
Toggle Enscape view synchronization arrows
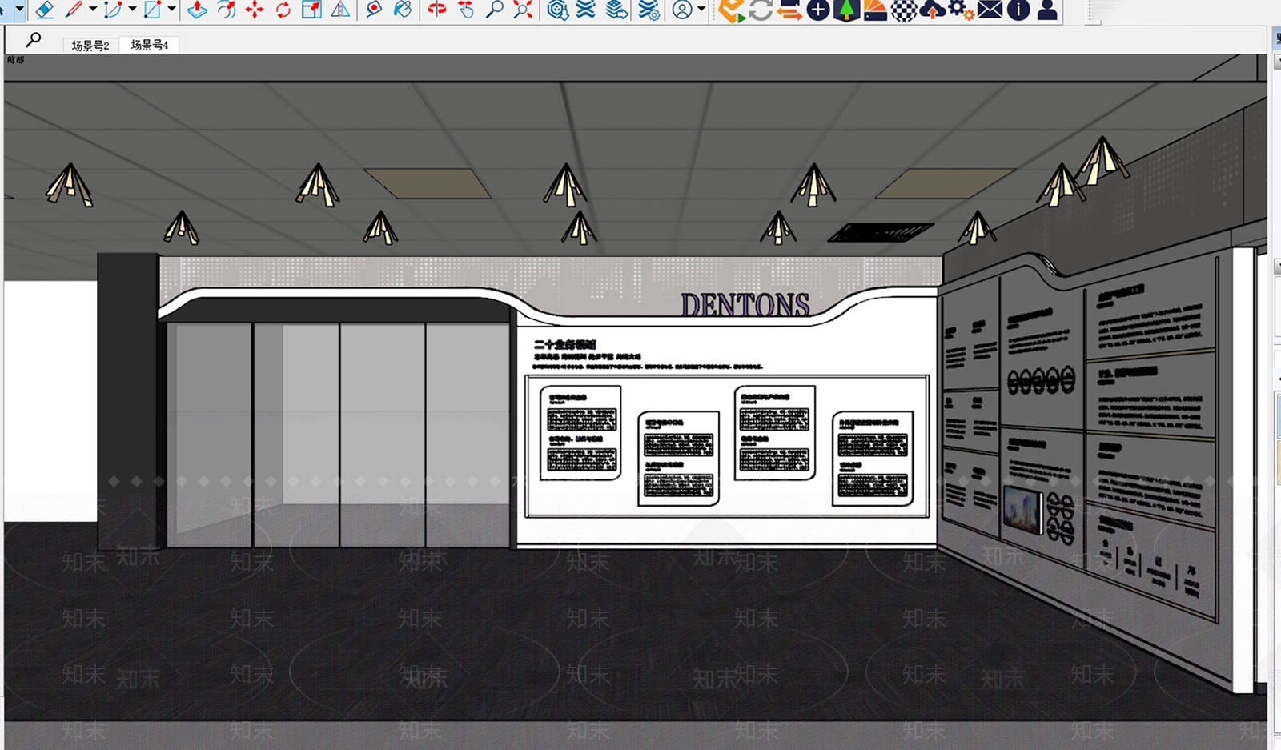(x=789, y=10)
